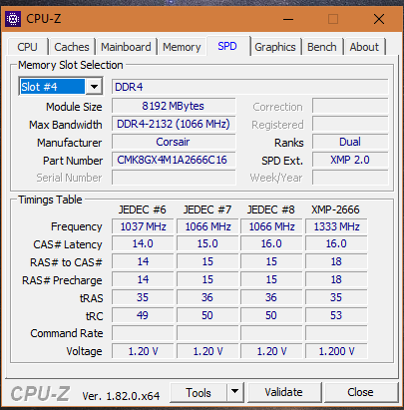This screenshot has width=404, height=410.
Task: Click the Module Size 8192 MBytes field
Action: point(174,106)
